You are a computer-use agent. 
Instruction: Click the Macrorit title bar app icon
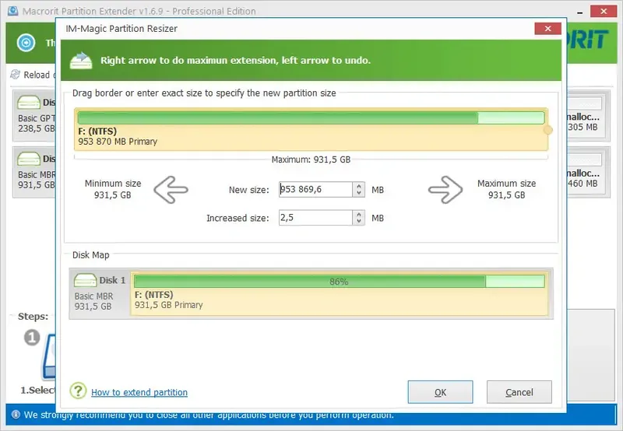coord(12,11)
